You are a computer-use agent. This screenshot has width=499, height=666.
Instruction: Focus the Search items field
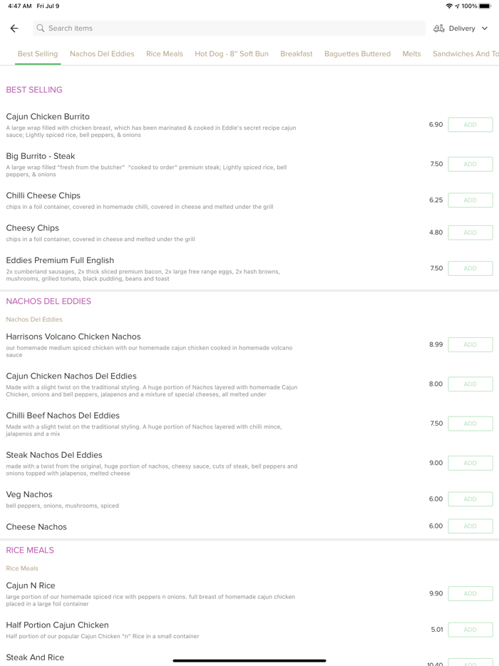coord(228,29)
